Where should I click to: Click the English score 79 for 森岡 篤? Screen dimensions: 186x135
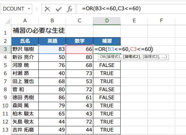[52, 106]
